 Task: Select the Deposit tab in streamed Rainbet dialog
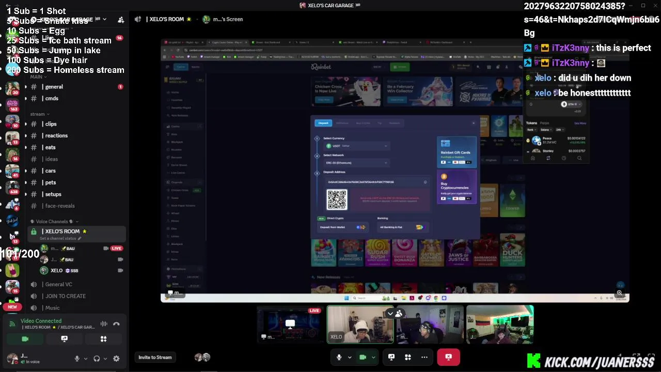[323, 123]
